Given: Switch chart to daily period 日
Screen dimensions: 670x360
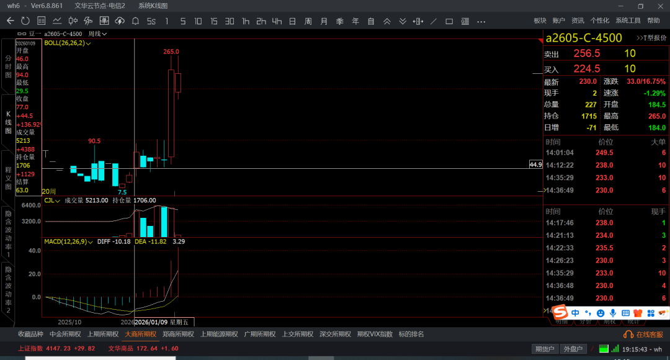Looking at the screenshot, I should [x=292, y=21].
